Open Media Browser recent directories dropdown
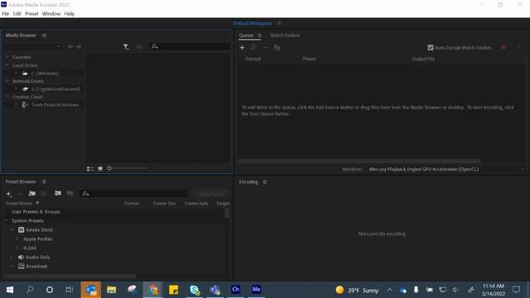Image resolution: width=530 pixels, height=298 pixels. [33, 46]
